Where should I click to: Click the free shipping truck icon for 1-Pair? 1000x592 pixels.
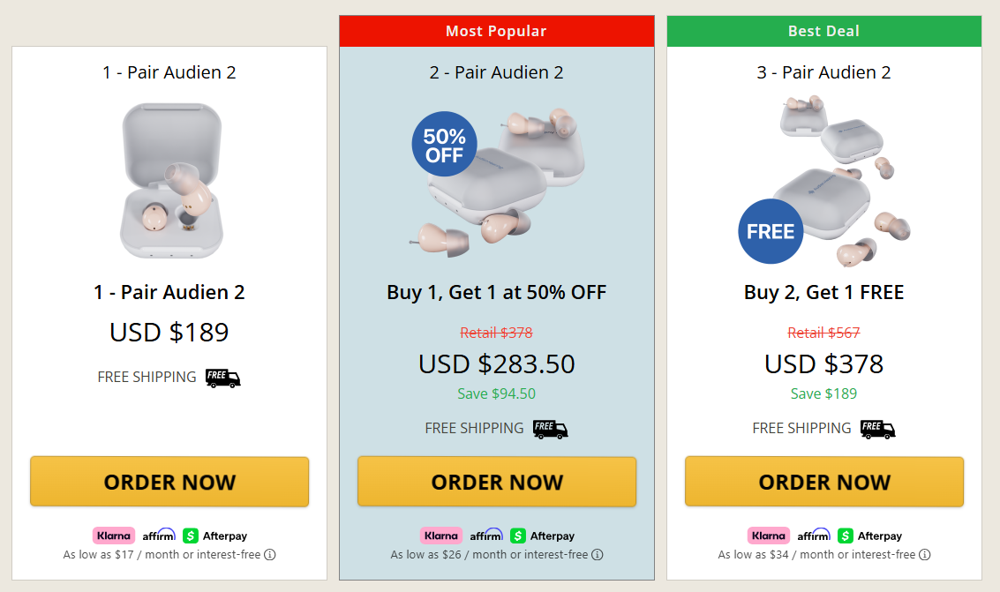point(222,378)
